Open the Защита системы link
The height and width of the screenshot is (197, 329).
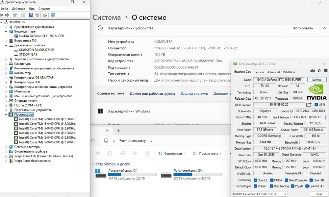pyautogui.click(x=194, y=94)
